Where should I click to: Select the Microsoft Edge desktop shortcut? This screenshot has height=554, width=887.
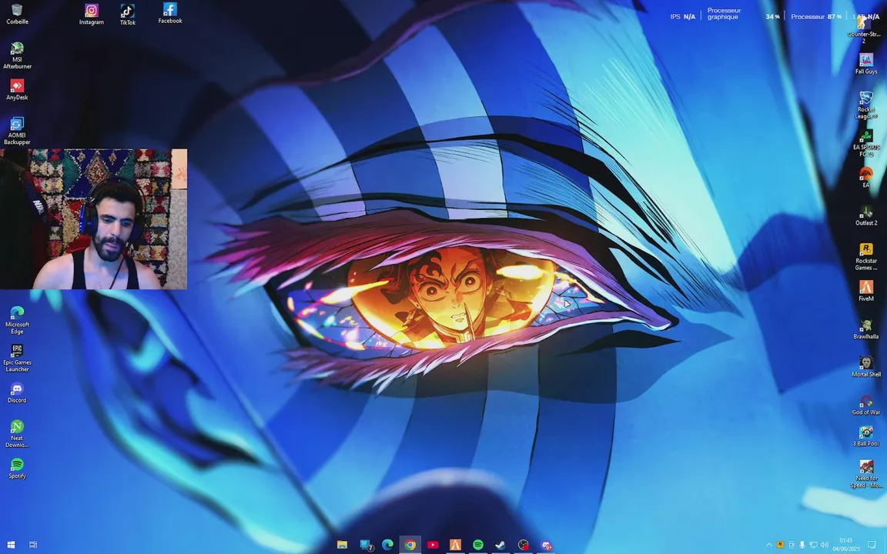17,320
